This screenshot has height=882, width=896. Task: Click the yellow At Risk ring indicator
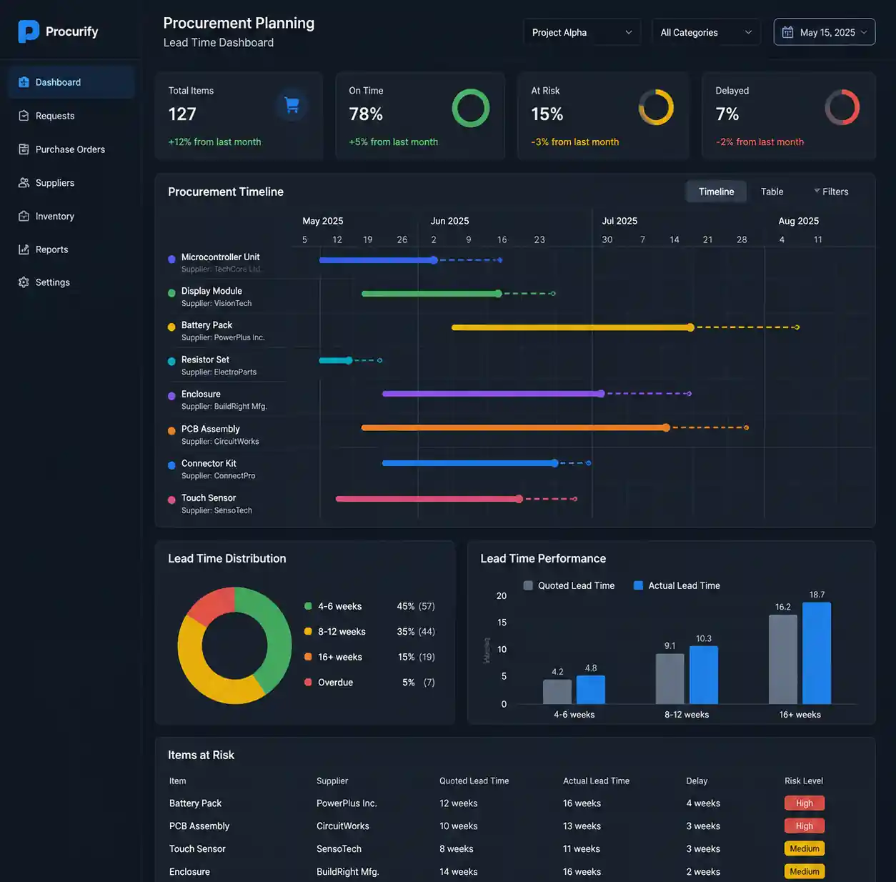656,107
